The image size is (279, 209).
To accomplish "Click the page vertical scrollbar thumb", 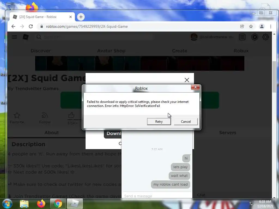I will tap(274, 76).
